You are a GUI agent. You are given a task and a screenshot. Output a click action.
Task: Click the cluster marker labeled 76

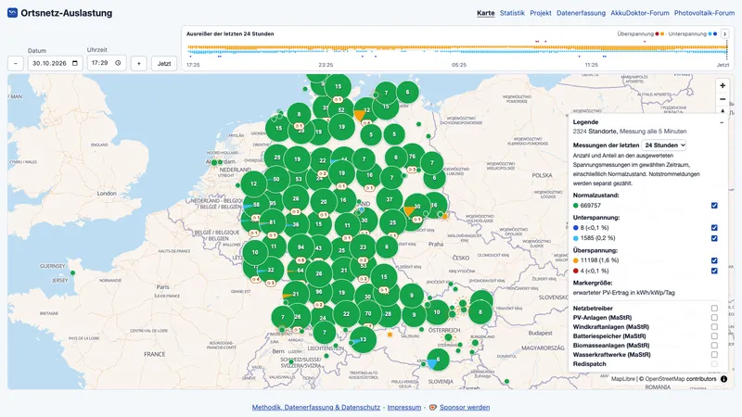[412, 156]
